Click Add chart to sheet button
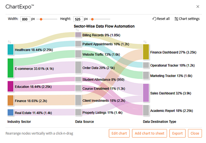206x143 pixels. 150,133
